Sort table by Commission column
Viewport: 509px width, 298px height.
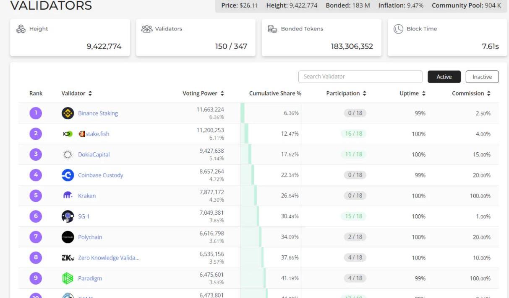[x=471, y=93]
